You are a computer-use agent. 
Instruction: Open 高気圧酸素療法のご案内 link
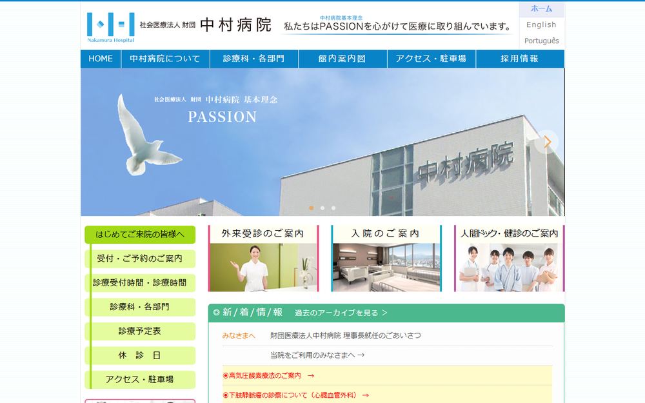(268, 376)
